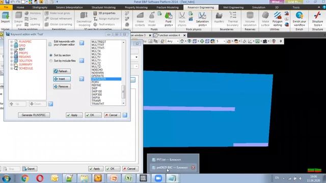Click keyword list scroll-down arrow
The image size is (326, 183).
(x=123, y=103)
